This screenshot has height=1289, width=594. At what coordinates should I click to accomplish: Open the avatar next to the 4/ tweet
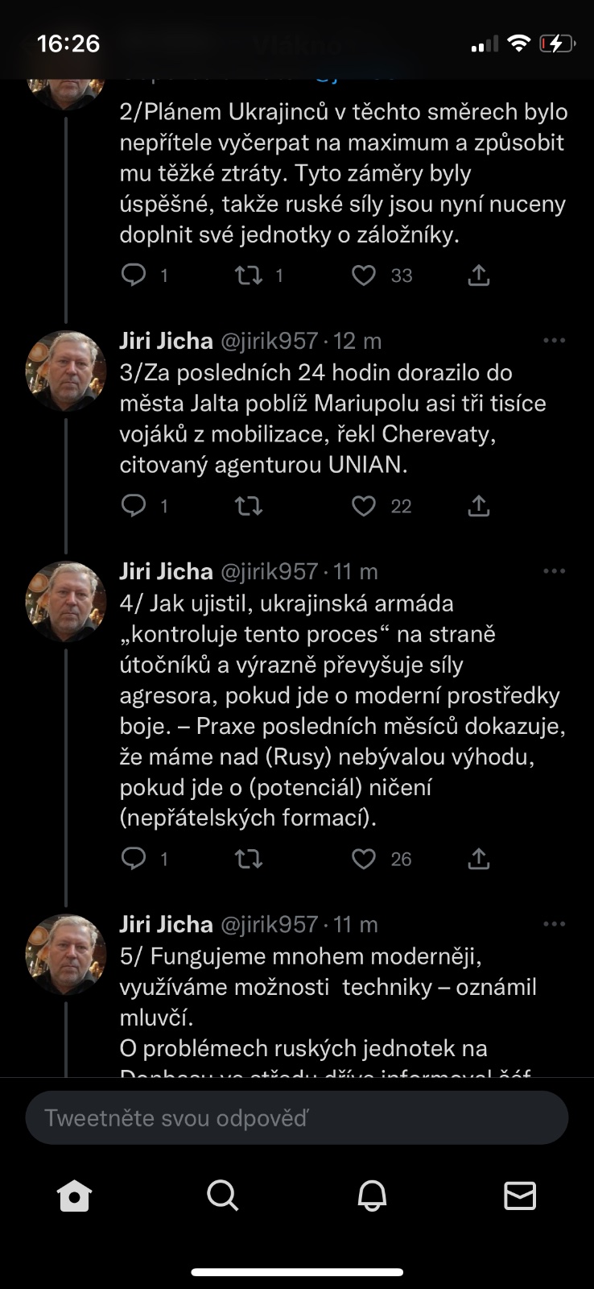click(66, 601)
